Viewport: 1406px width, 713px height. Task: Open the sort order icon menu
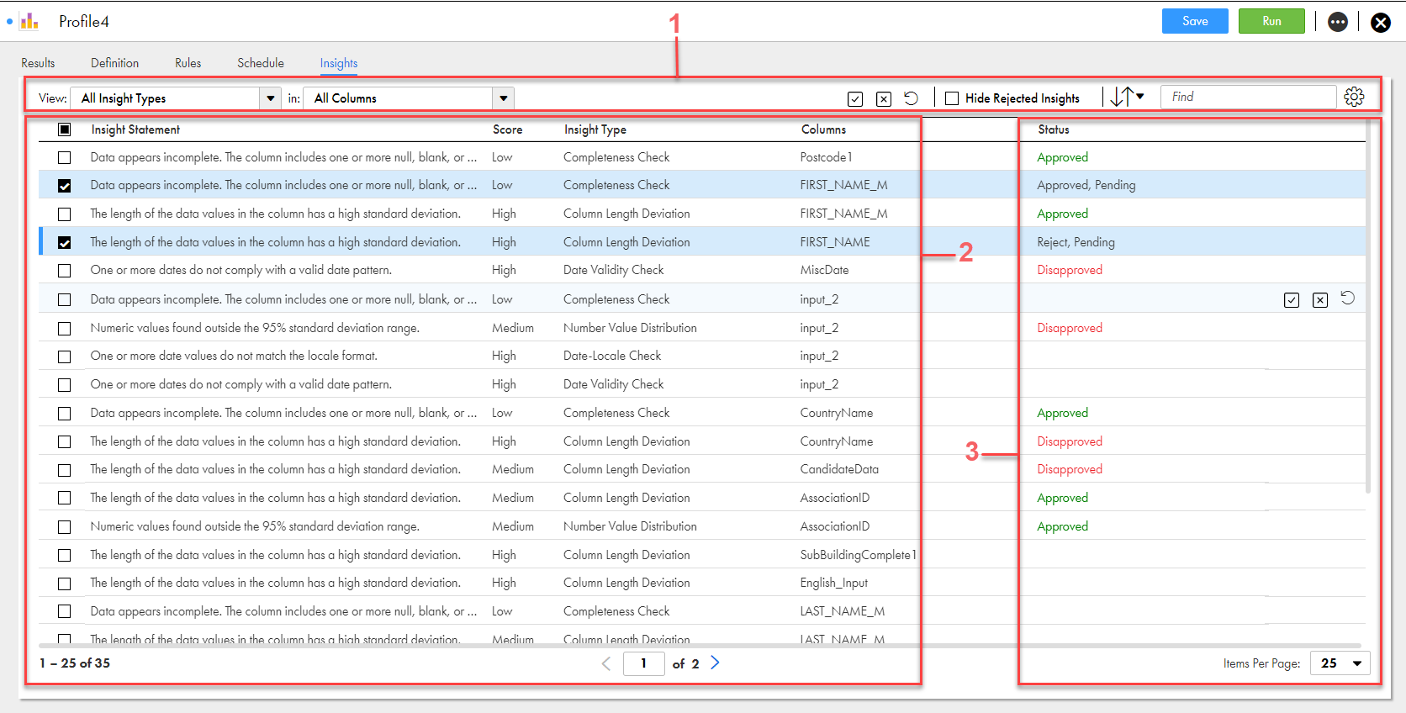tap(1127, 97)
